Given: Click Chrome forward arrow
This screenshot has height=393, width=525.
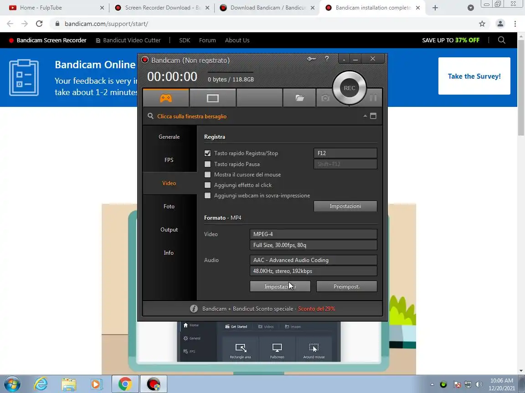Looking at the screenshot, I should (x=25, y=24).
